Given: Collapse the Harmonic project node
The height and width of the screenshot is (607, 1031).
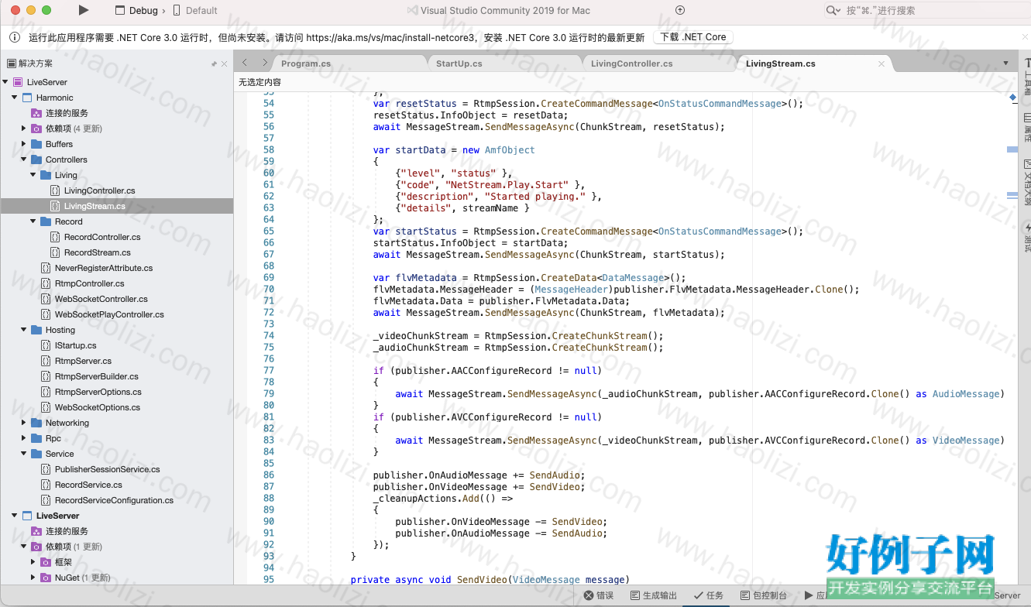Looking at the screenshot, I should (15, 98).
